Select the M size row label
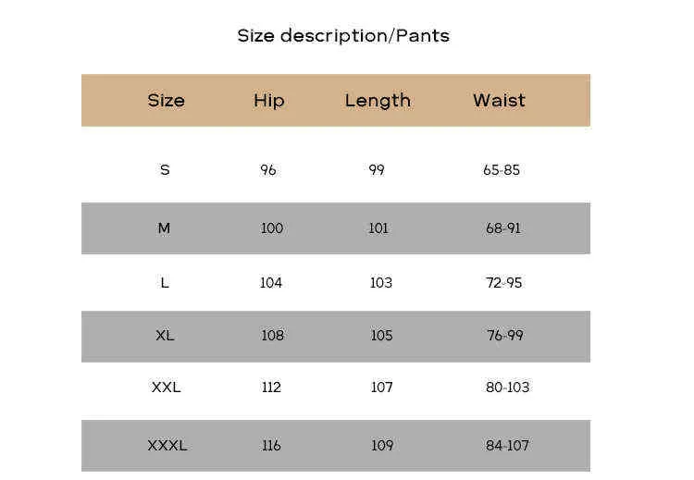The height and width of the screenshot is (480, 694). click(x=164, y=228)
